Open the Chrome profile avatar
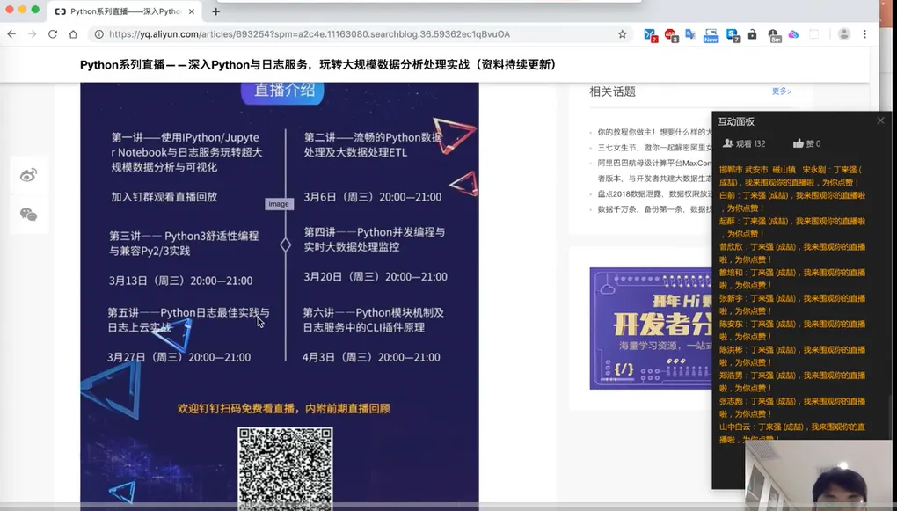The image size is (897, 511). point(844,34)
